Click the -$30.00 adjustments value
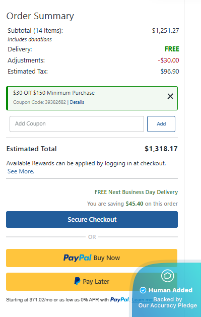The image size is (201, 317). coord(168,60)
